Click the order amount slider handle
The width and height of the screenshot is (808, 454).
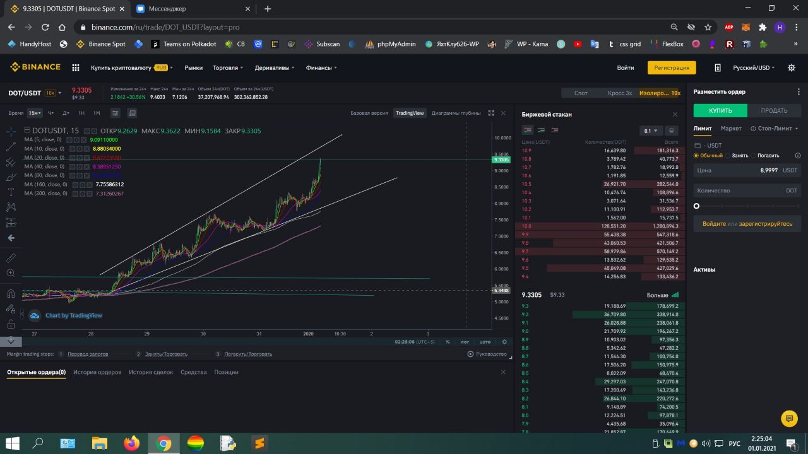tap(696, 206)
